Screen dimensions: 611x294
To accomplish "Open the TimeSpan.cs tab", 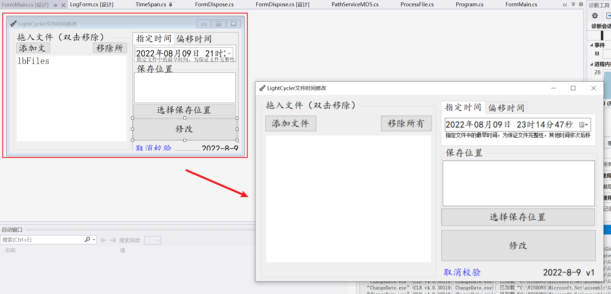I will point(151,5).
